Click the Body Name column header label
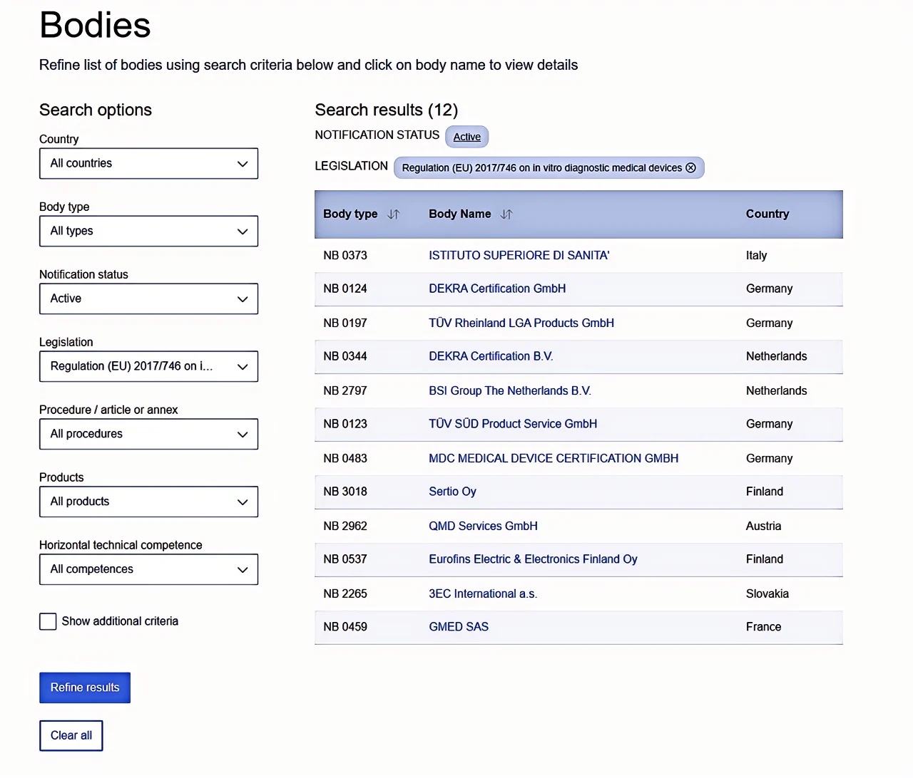 tap(460, 214)
